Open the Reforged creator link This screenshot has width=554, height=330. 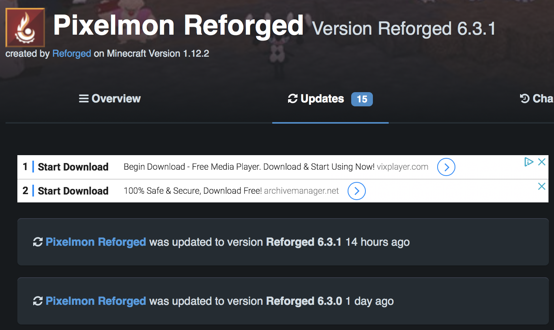pos(72,54)
